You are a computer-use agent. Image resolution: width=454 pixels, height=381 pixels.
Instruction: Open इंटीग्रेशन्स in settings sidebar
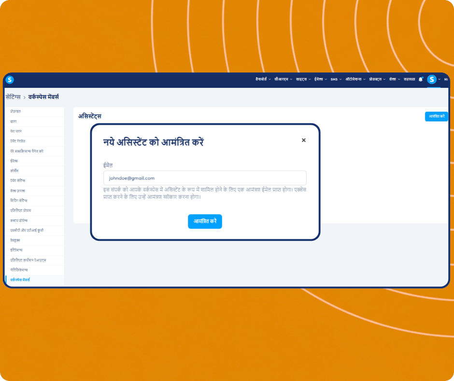pos(34,250)
